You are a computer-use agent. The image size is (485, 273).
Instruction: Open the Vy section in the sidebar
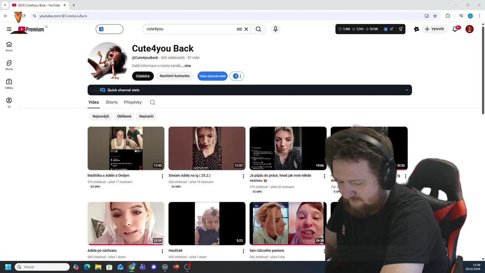pyautogui.click(x=9, y=102)
